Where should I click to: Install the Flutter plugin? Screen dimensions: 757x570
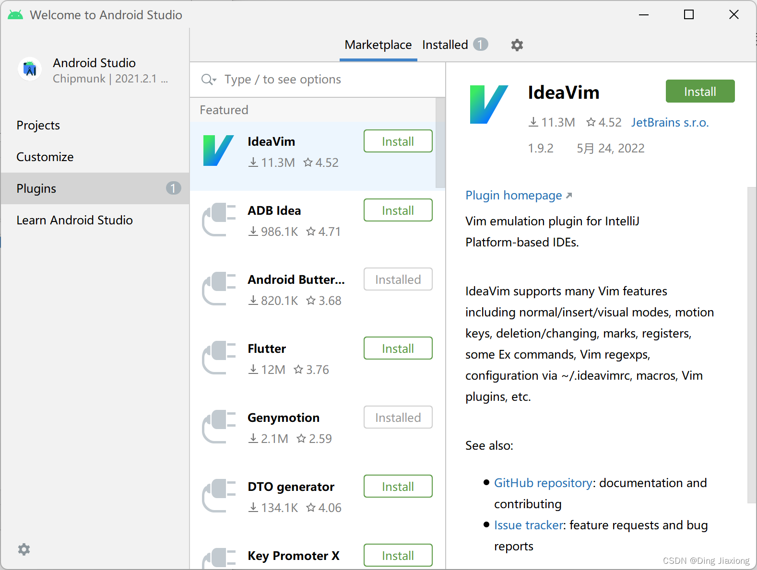[x=398, y=349]
